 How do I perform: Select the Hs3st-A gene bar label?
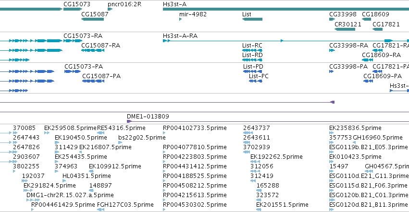174,4
